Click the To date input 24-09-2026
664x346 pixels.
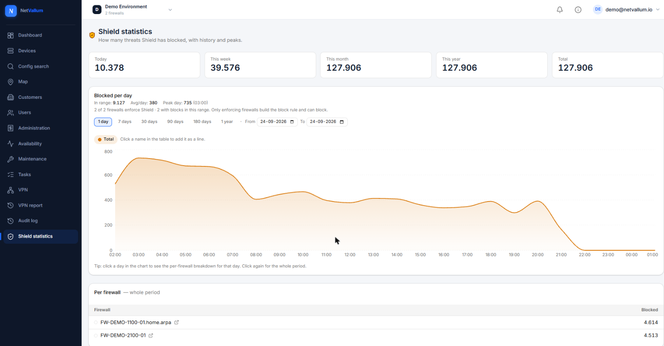(x=327, y=122)
